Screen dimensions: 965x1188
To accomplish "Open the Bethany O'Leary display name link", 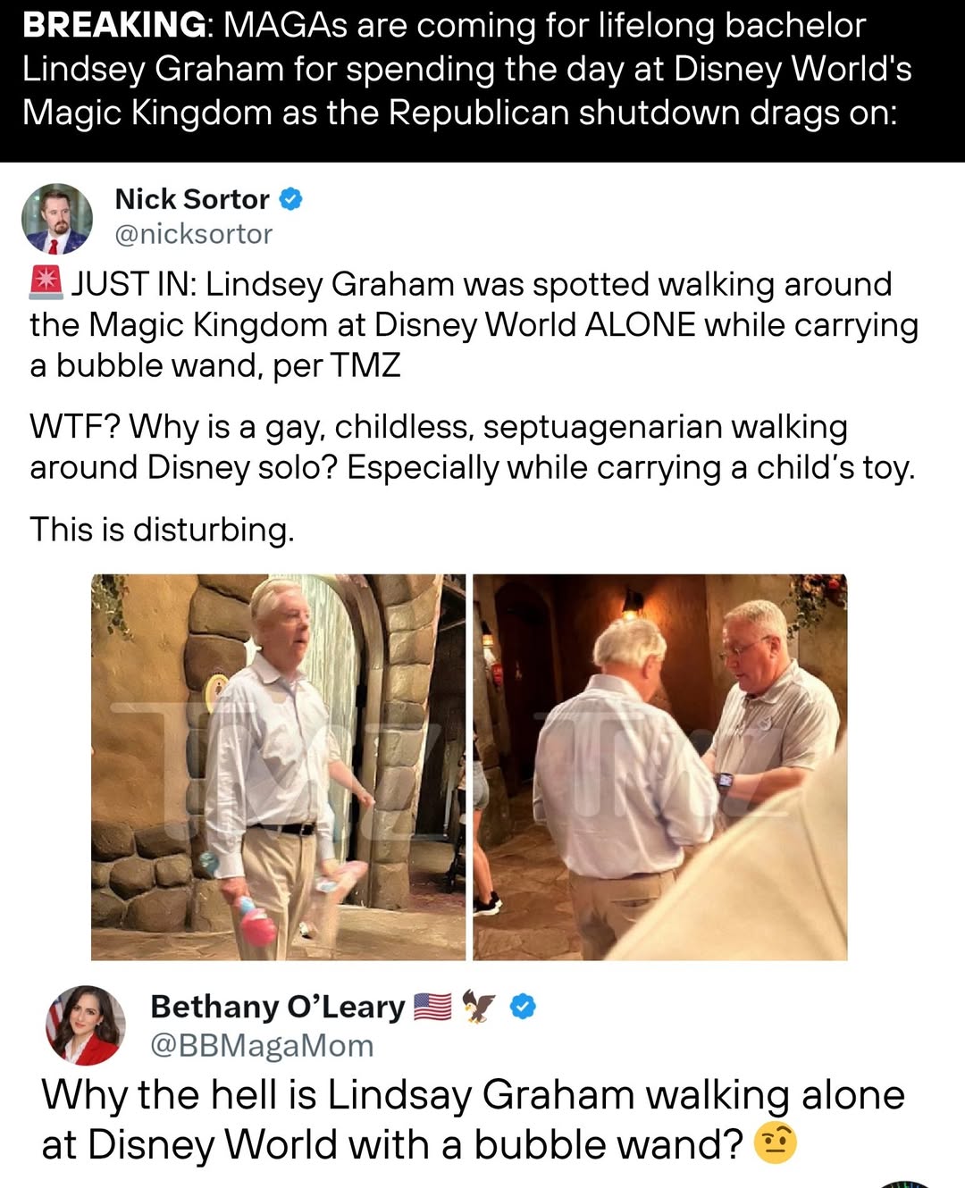I will click(278, 1007).
